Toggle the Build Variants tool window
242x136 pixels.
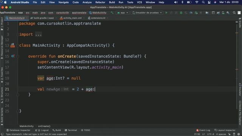2,116
